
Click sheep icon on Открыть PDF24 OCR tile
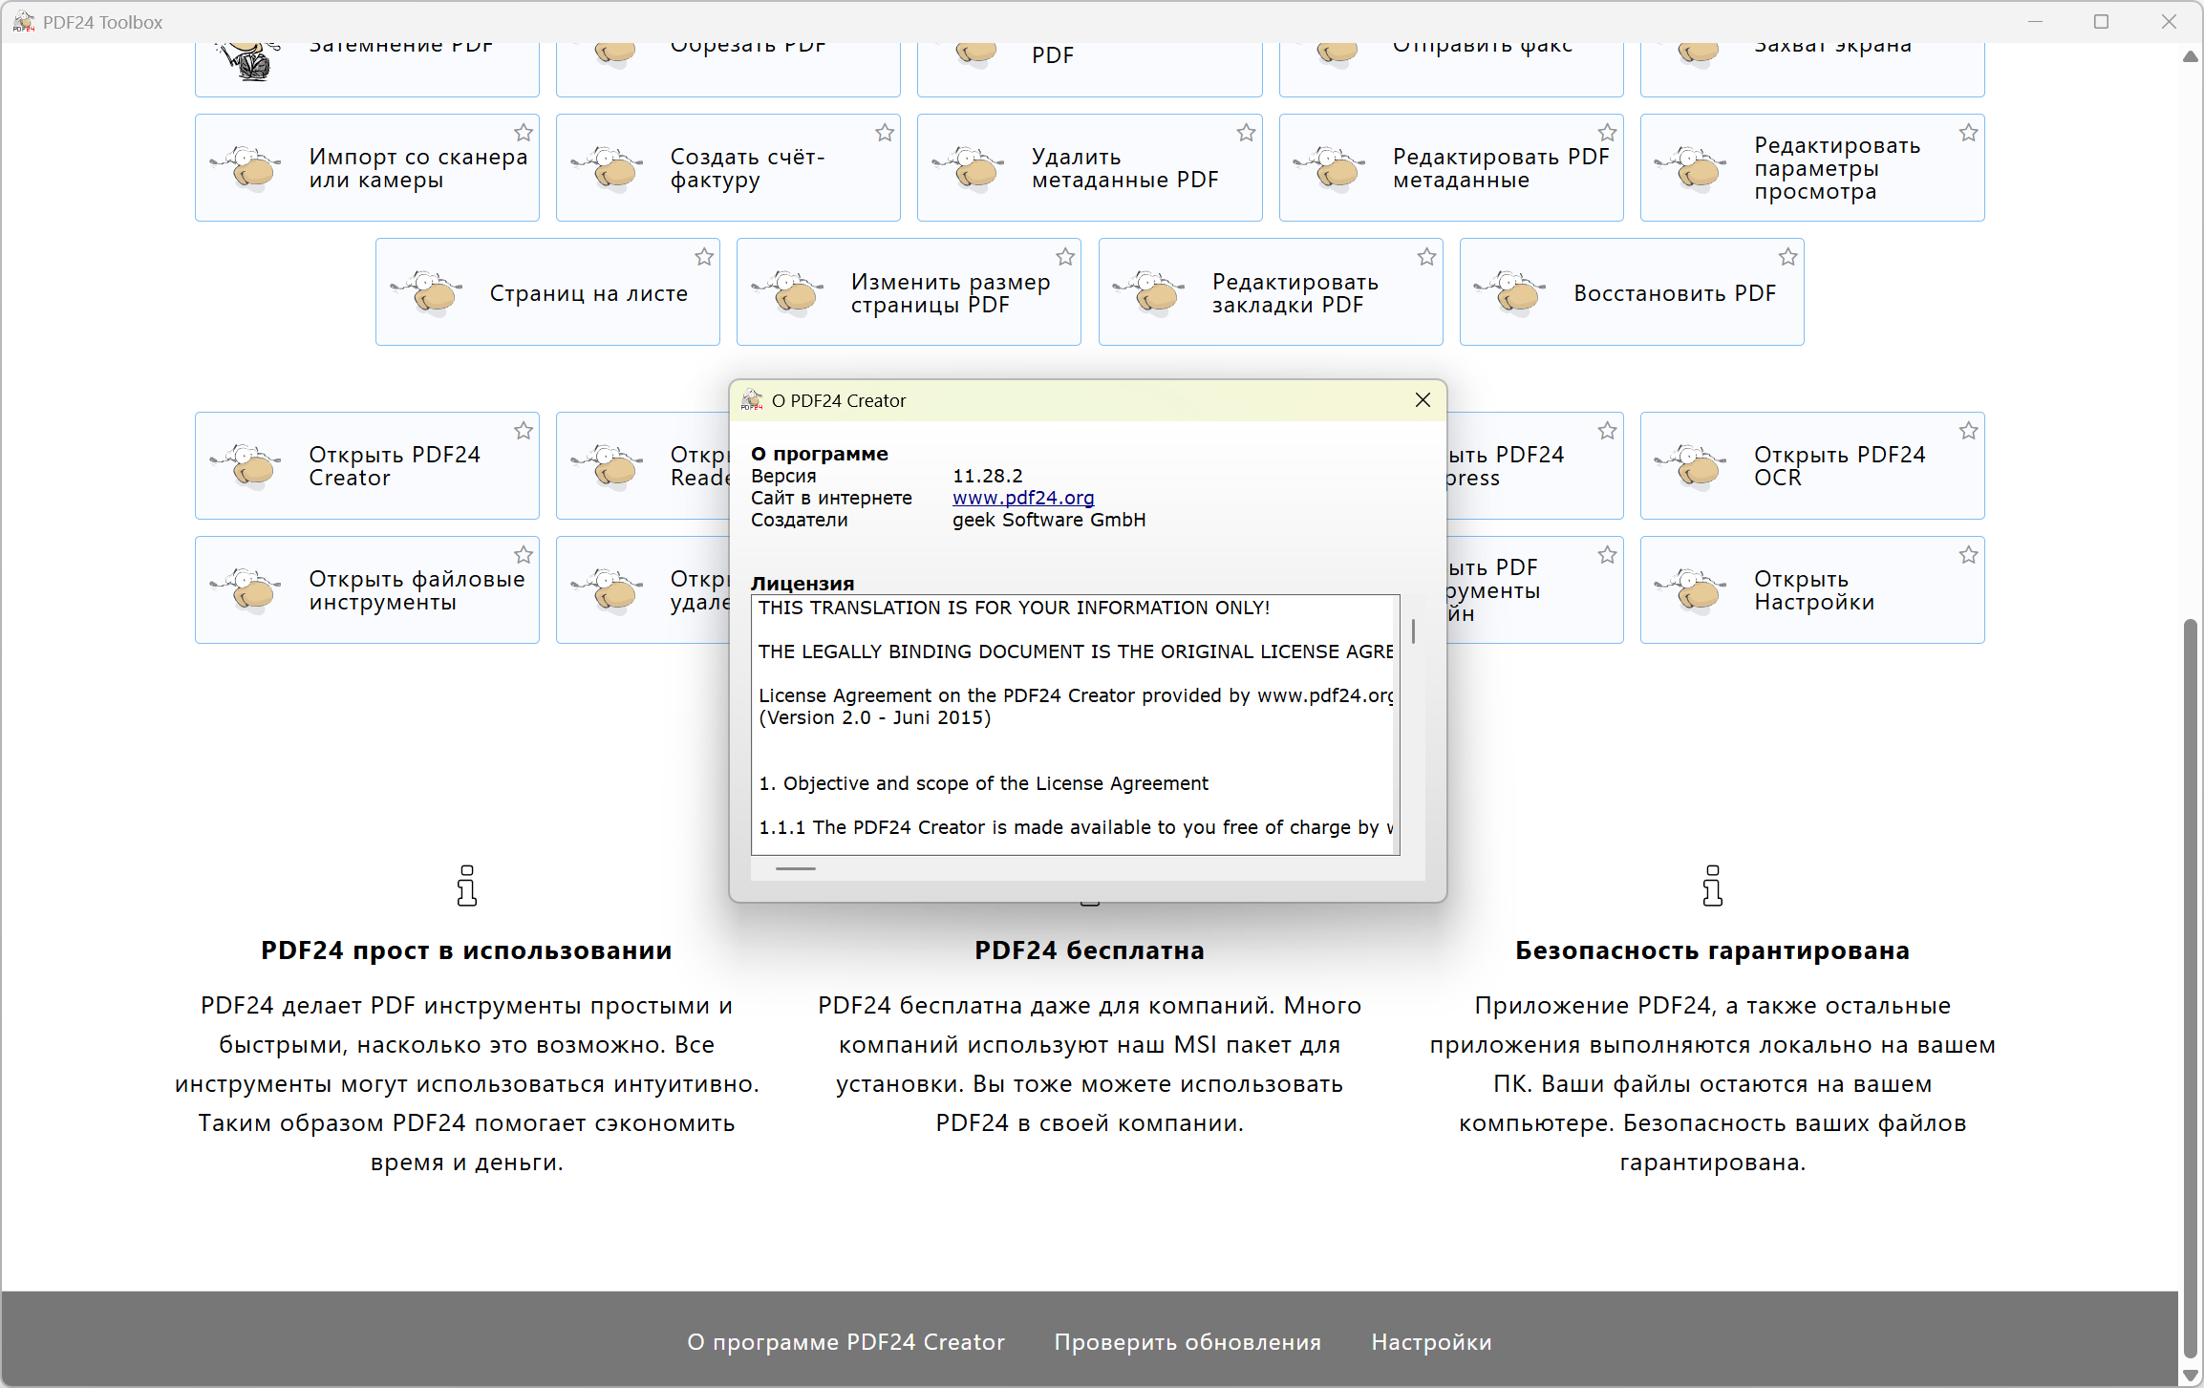(x=1693, y=466)
